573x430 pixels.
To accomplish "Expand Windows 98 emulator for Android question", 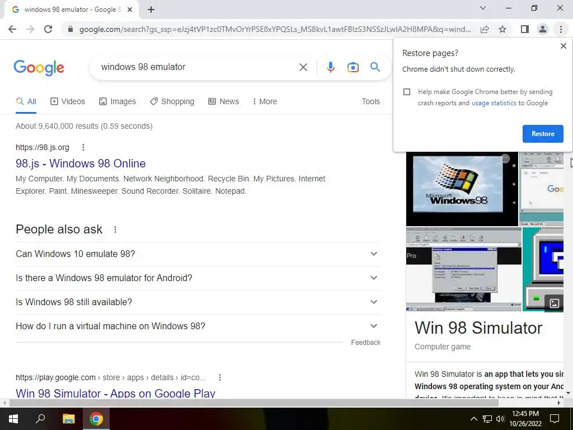I will pyautogui.click(x=198, y=278).
